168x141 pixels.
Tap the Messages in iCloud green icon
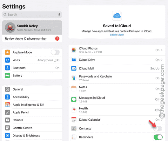point(74,99)
